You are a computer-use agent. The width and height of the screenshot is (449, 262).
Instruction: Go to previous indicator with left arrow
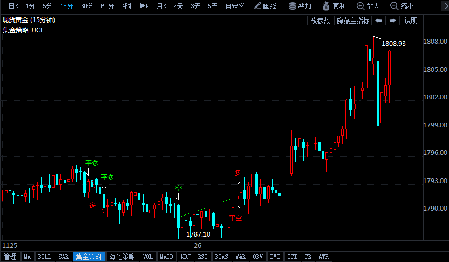pyautogui.click(x=378, y=21)
